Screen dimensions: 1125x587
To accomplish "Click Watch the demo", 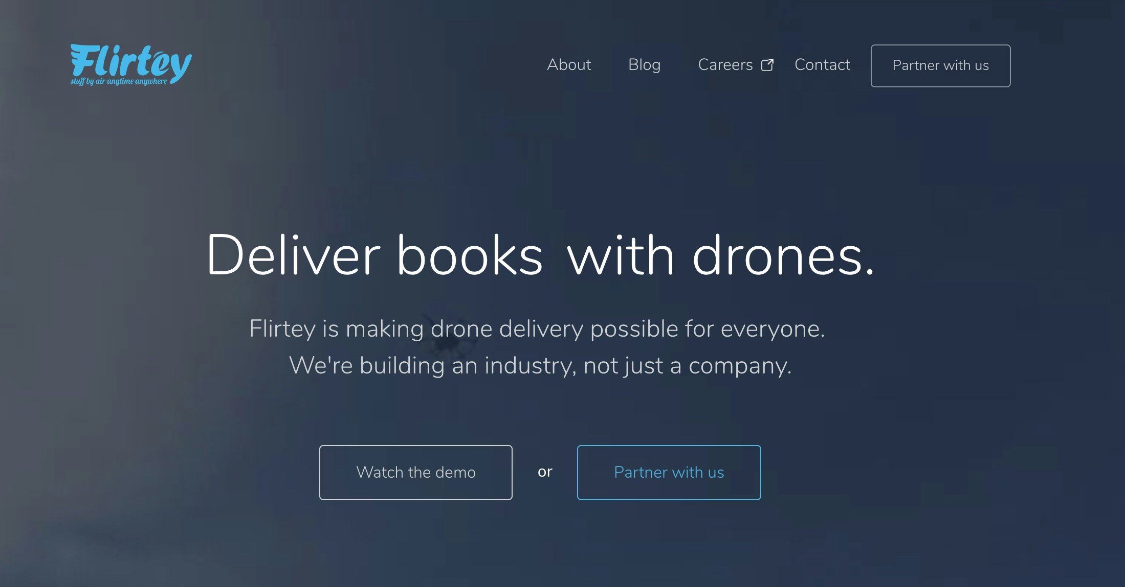I will [416, 473].
